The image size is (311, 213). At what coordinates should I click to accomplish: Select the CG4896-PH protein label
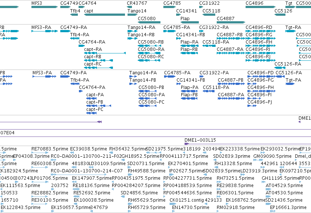point(261,87)
